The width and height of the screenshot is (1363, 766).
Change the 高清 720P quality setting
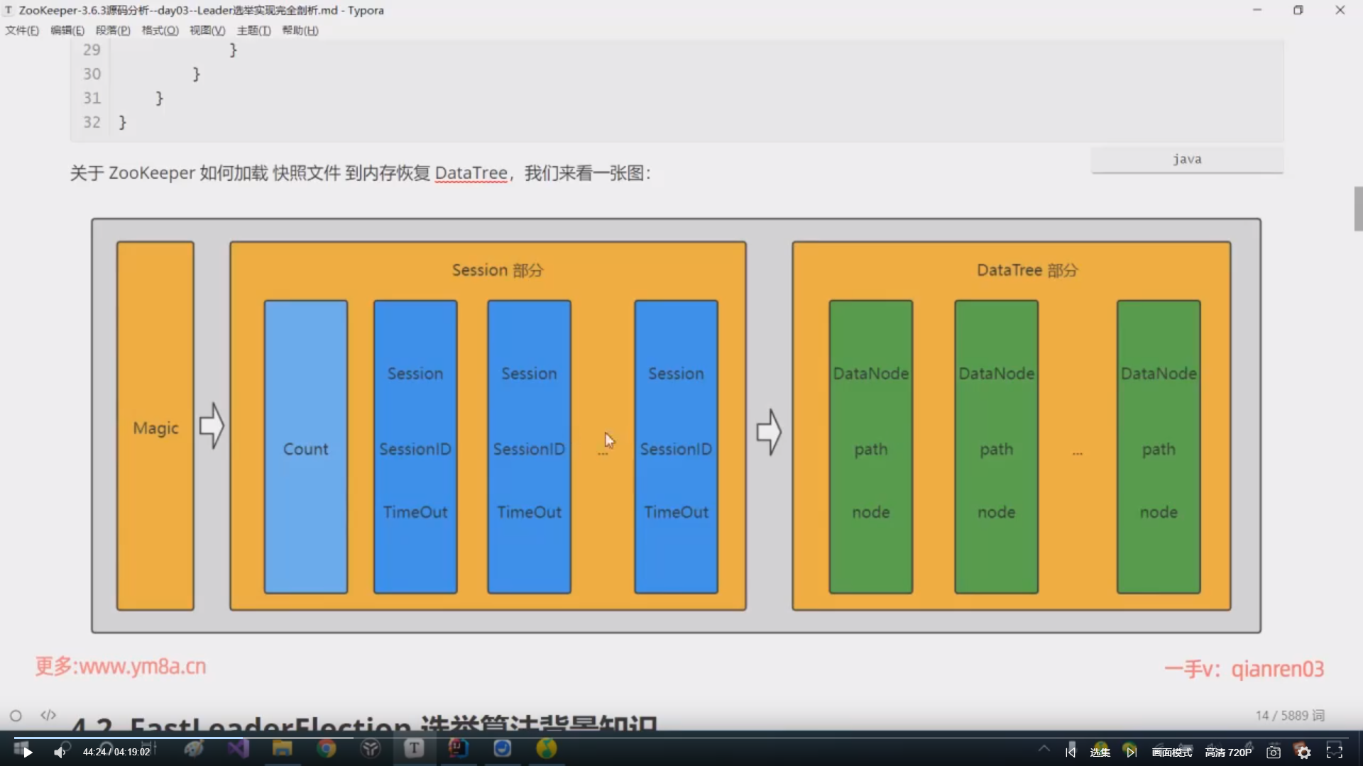[1228, 752]
